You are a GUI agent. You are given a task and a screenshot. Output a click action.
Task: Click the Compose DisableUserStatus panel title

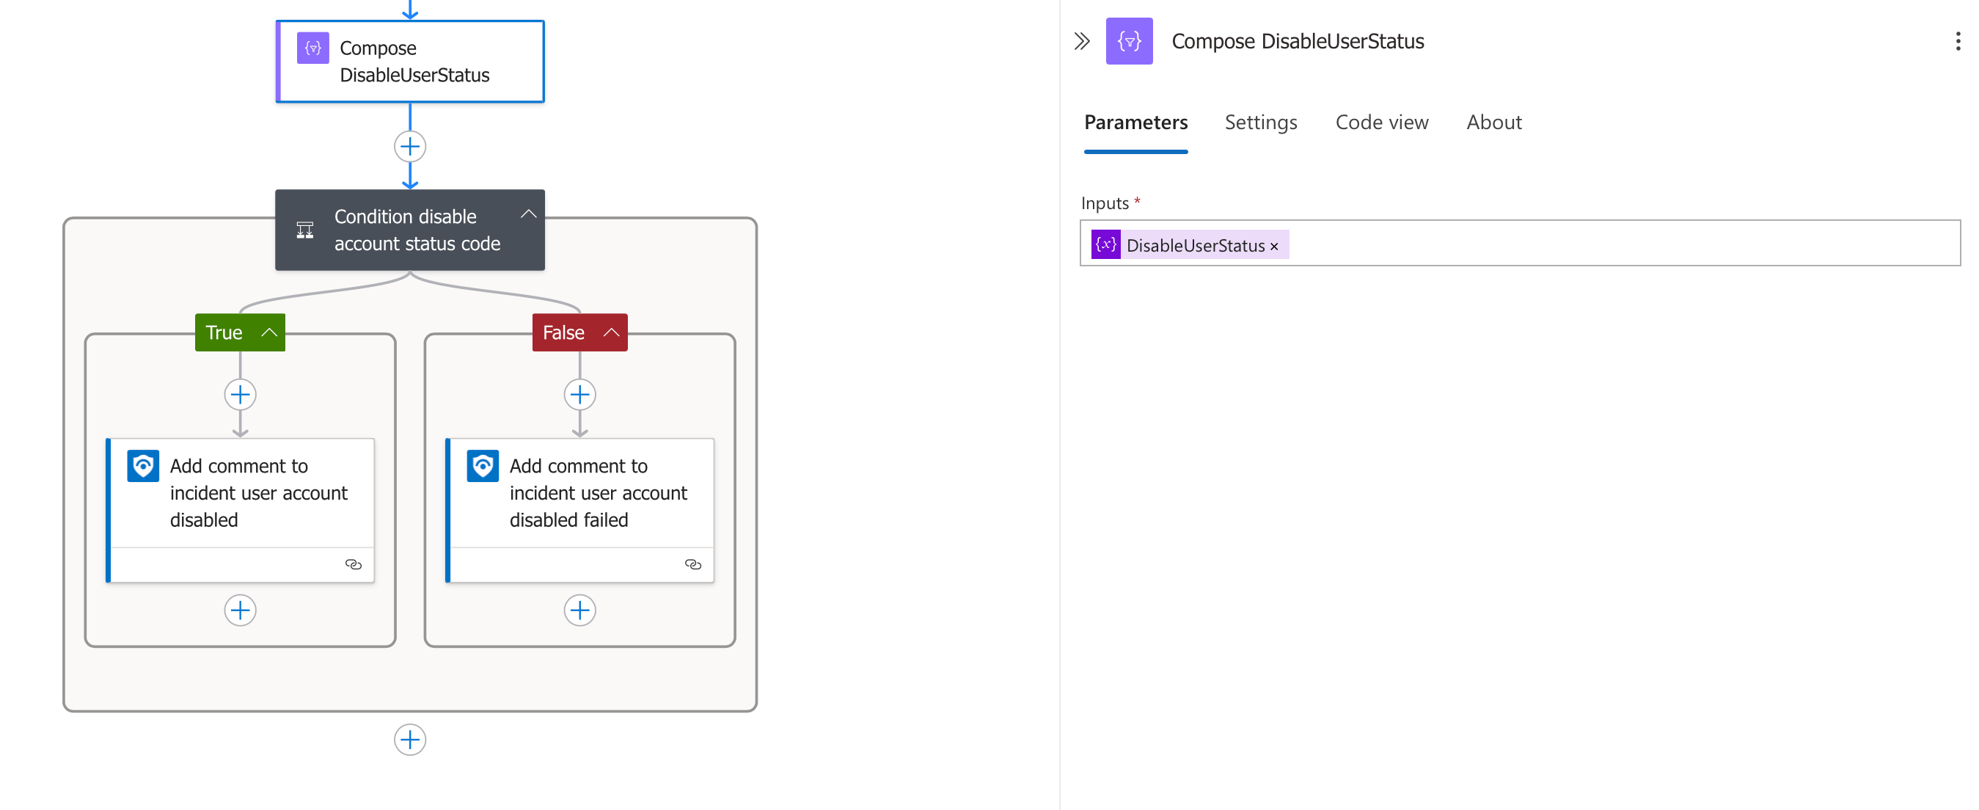(x=1298, y=41)
